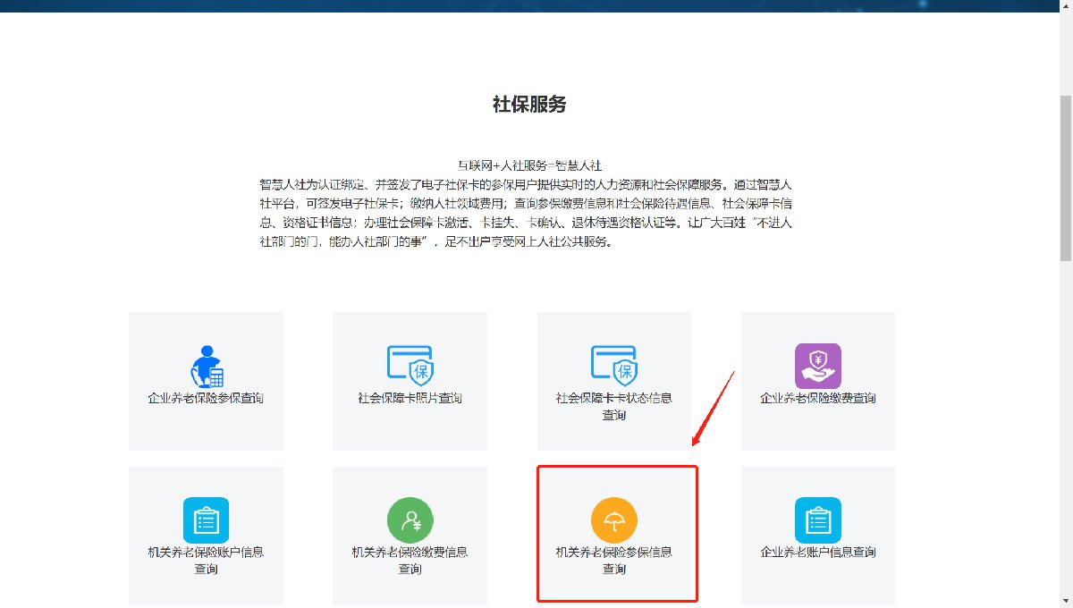Open the 社会保障卡照片查询 text link
1073x608 pixels.
(x=410, y=398)
